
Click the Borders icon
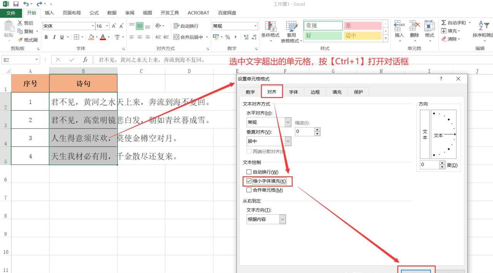76,37
